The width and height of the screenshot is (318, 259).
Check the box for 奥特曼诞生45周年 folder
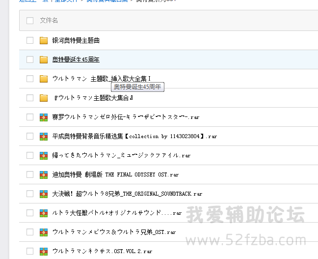(x=30, y=59)
